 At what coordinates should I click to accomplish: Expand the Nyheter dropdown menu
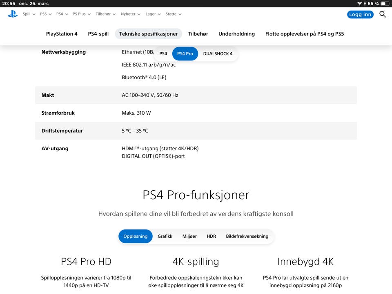[x=131, y=14]
